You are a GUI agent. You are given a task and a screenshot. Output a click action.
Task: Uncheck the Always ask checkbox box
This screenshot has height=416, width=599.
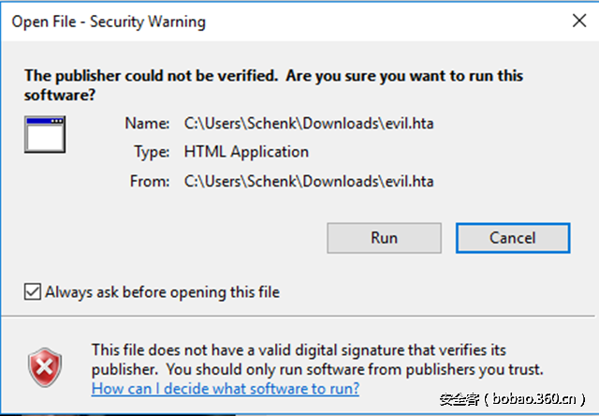tap(34, 292)
